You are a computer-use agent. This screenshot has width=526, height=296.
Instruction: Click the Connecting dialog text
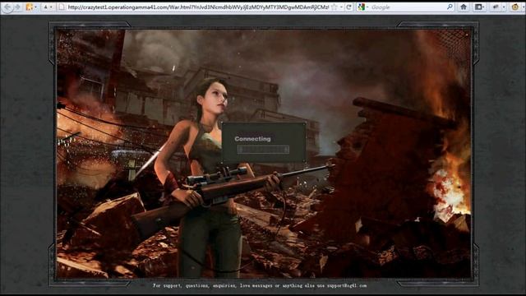252,139
